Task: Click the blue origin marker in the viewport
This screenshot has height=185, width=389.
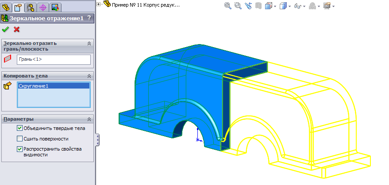Action: [197, 140]
